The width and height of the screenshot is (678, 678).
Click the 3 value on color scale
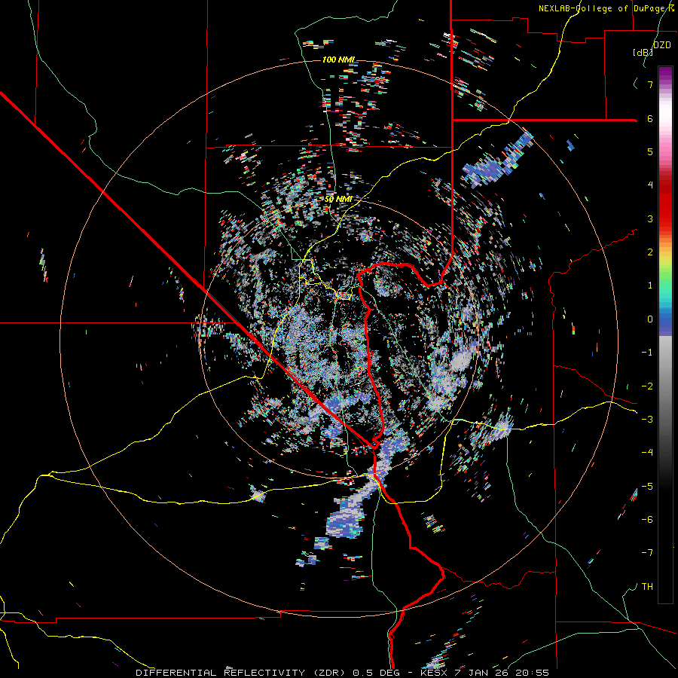click(650, 218)
